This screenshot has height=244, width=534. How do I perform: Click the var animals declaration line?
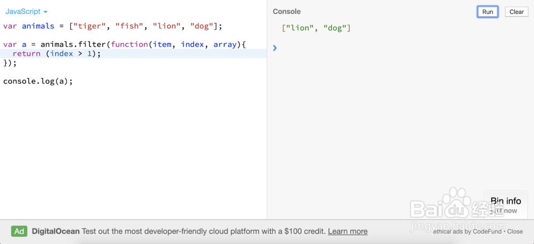(112, 26)
